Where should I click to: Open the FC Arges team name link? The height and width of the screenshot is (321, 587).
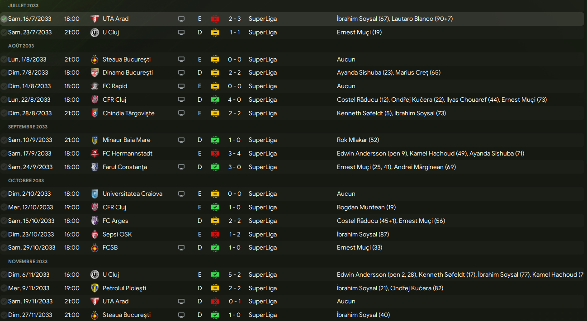[x=115, y=221]
